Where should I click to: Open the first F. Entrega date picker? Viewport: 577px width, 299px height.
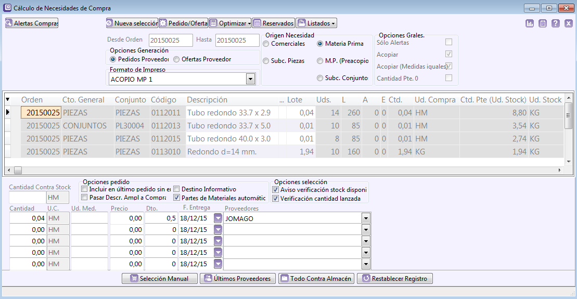pyautogui.click(x=218, y=219)
